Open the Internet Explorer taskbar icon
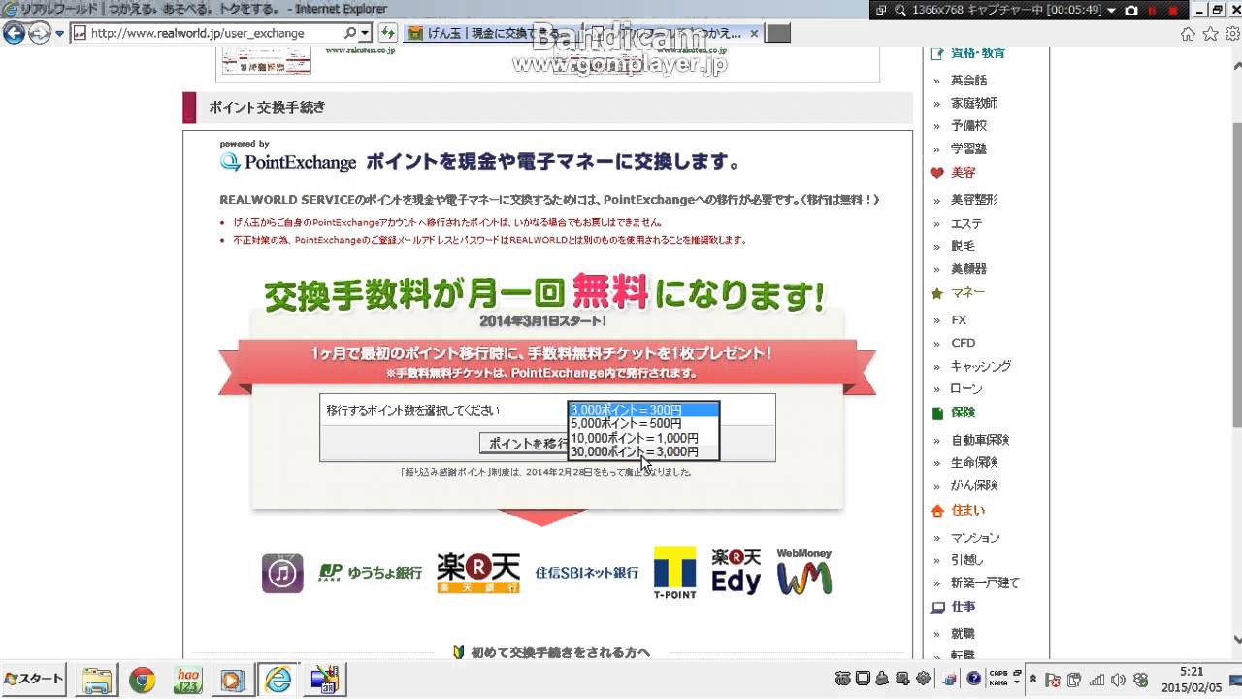This screenshot has height=699, width=1242. coord(278,680)
